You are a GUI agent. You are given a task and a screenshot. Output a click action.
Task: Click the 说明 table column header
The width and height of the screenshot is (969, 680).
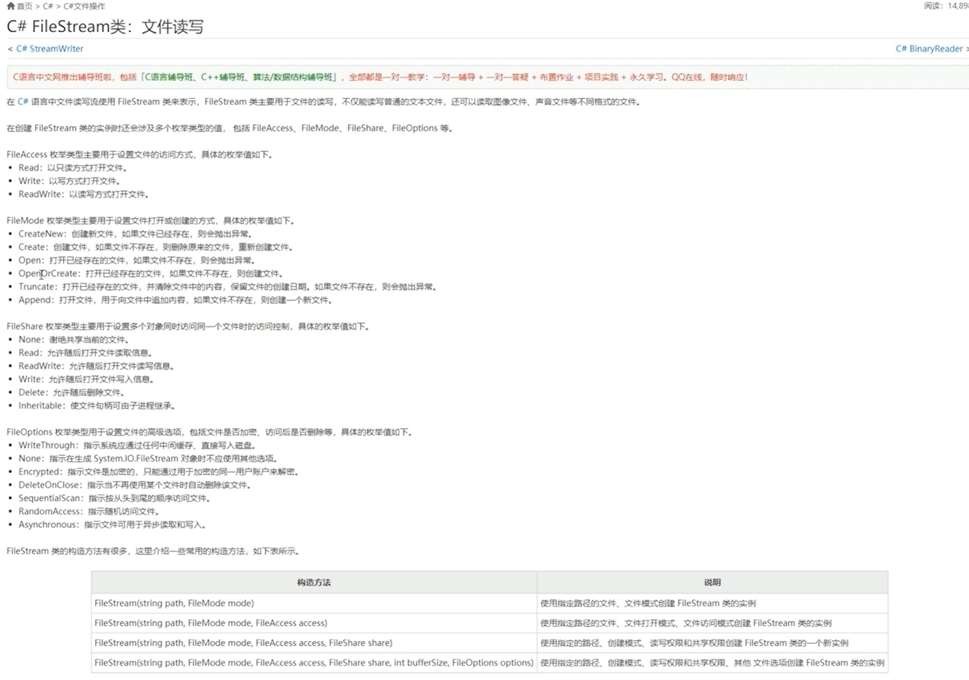(x=712, y=582)
